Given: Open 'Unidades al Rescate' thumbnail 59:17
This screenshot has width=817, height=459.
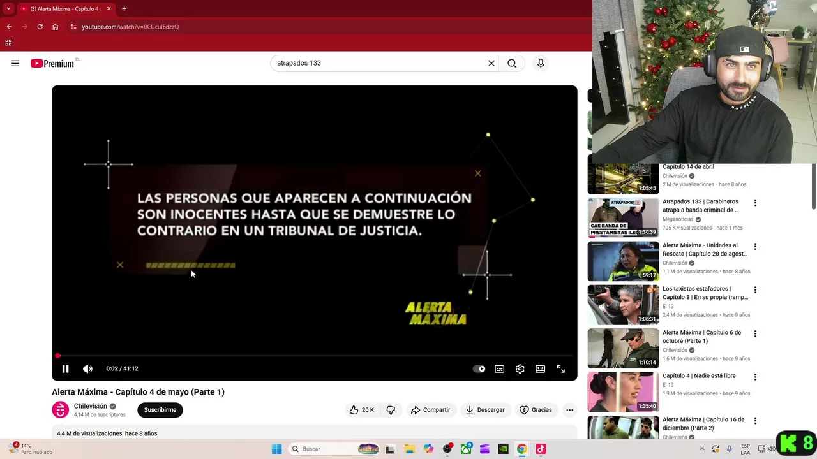Looking at the screenshot, I should tap(623, 261).
